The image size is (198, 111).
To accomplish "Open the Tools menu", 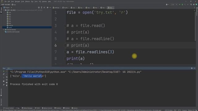I will [x=36, y=2].
